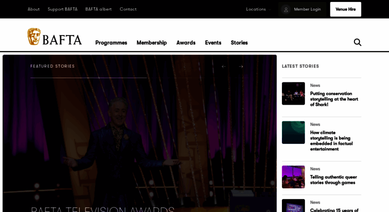This screenshot has width=389, height=212.
Task: Click the BAFTA Television Awards featured headline
Action: click(103, 209)
